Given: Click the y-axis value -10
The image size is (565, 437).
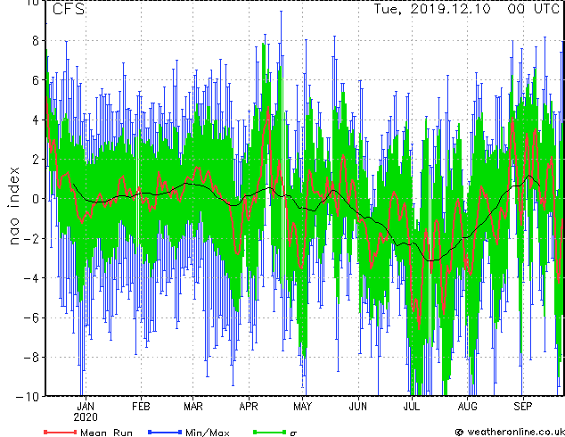Looking at the screenshot, I should click(x=28, y=397).
